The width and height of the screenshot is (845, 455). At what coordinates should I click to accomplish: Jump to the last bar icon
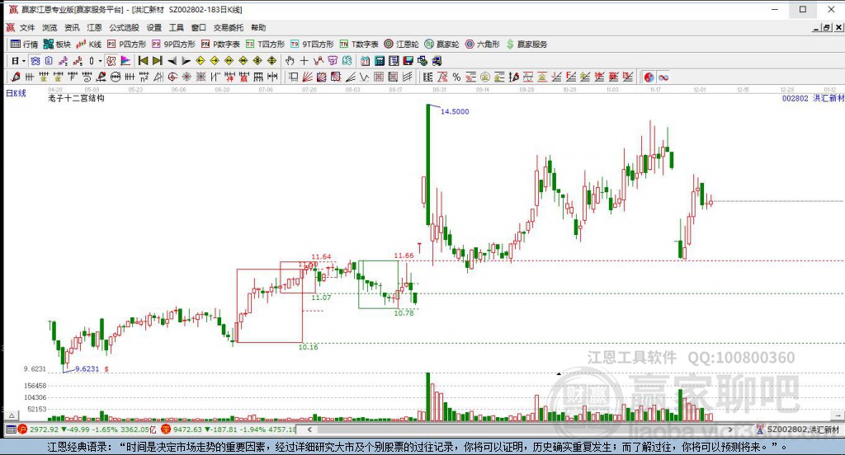point(158,61)
